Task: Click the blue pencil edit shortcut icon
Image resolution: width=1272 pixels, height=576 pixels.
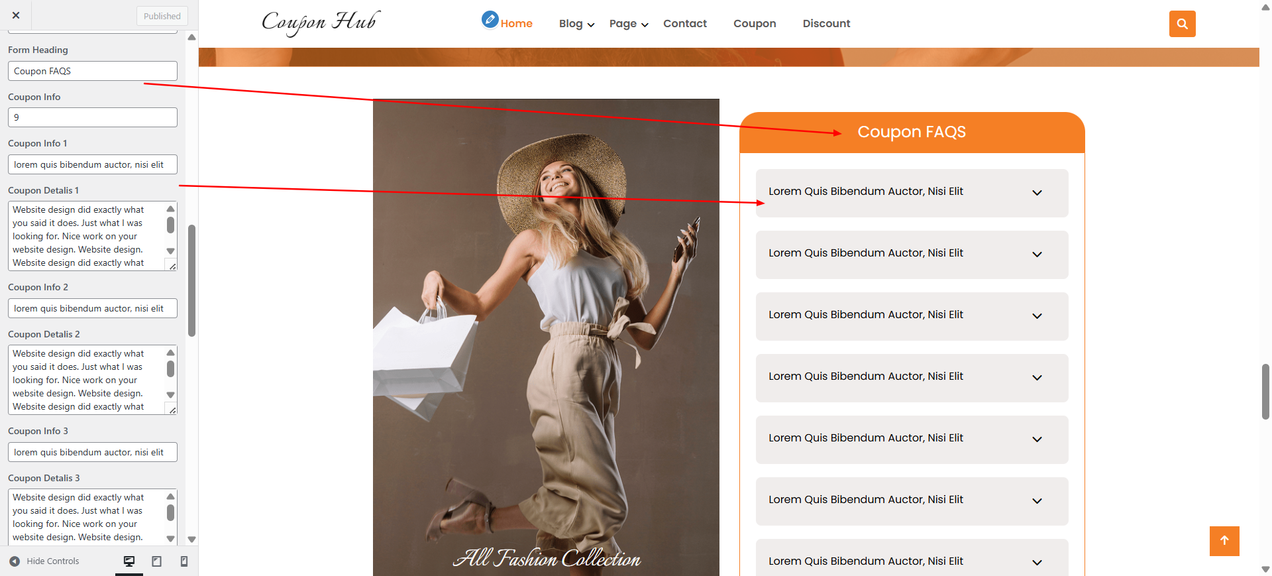Action: click(490, 19)
